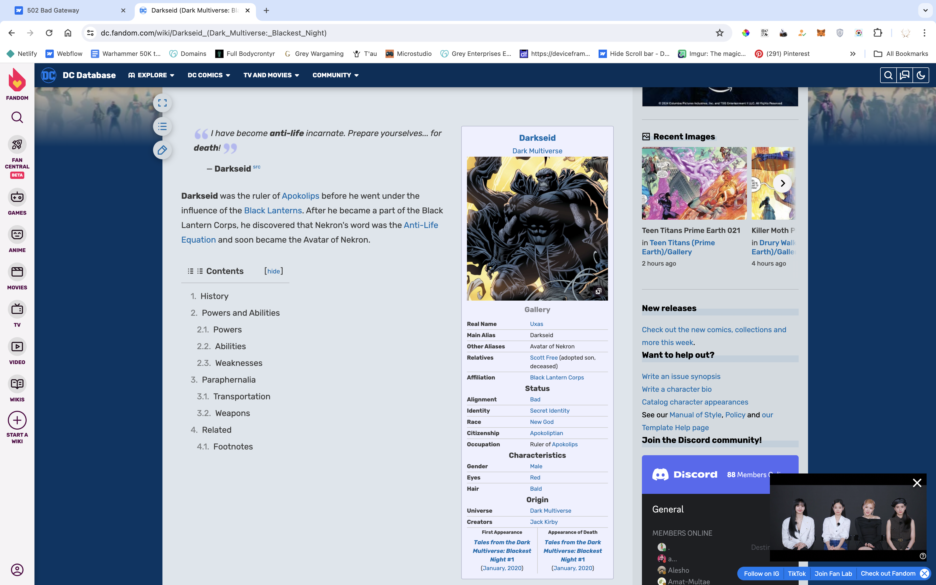Open the Anime sidebar icon
The image size is (936, 585).
pos(17,235)
